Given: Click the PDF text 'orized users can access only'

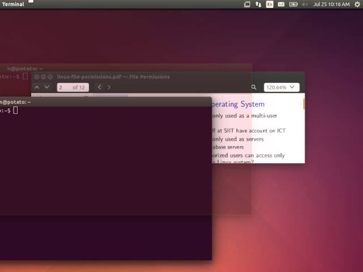Looking at the screenshot, I should coord(248,155).
